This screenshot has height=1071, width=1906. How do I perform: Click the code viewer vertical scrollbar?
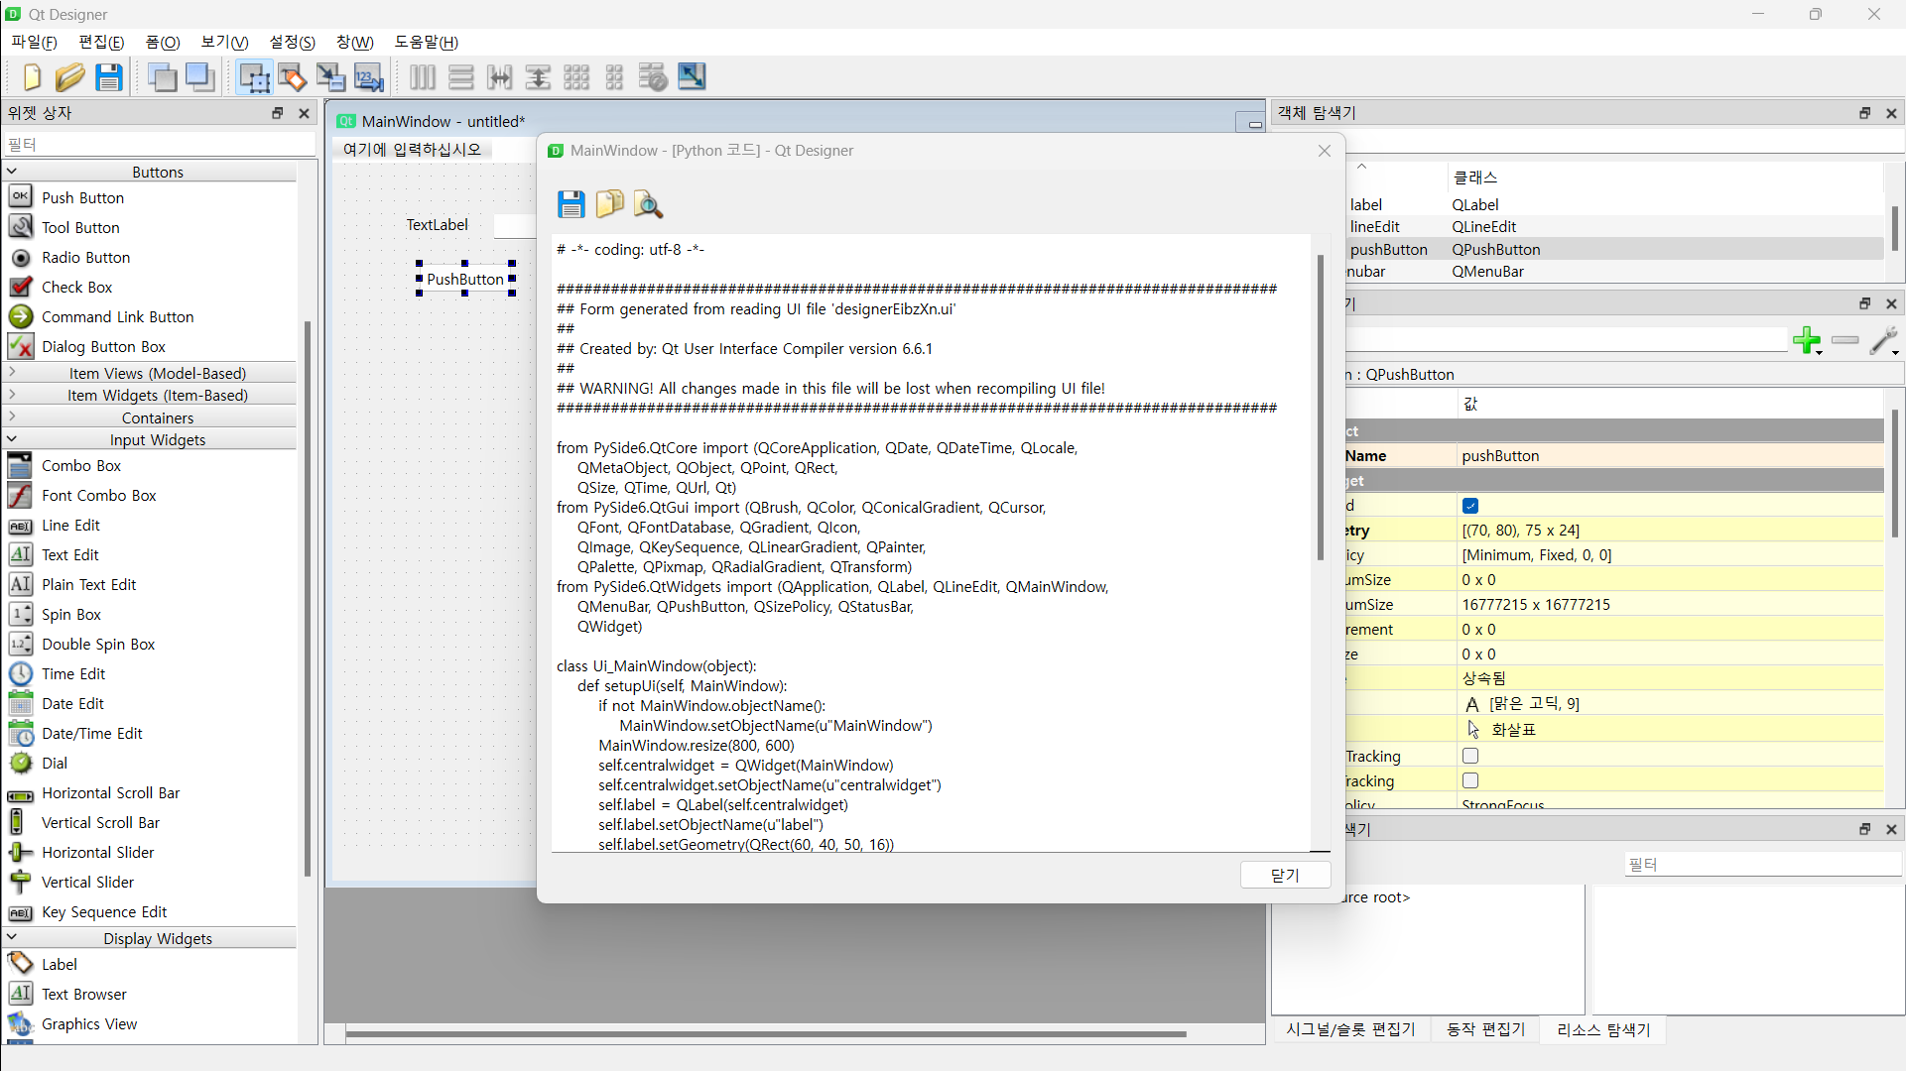1320,407
